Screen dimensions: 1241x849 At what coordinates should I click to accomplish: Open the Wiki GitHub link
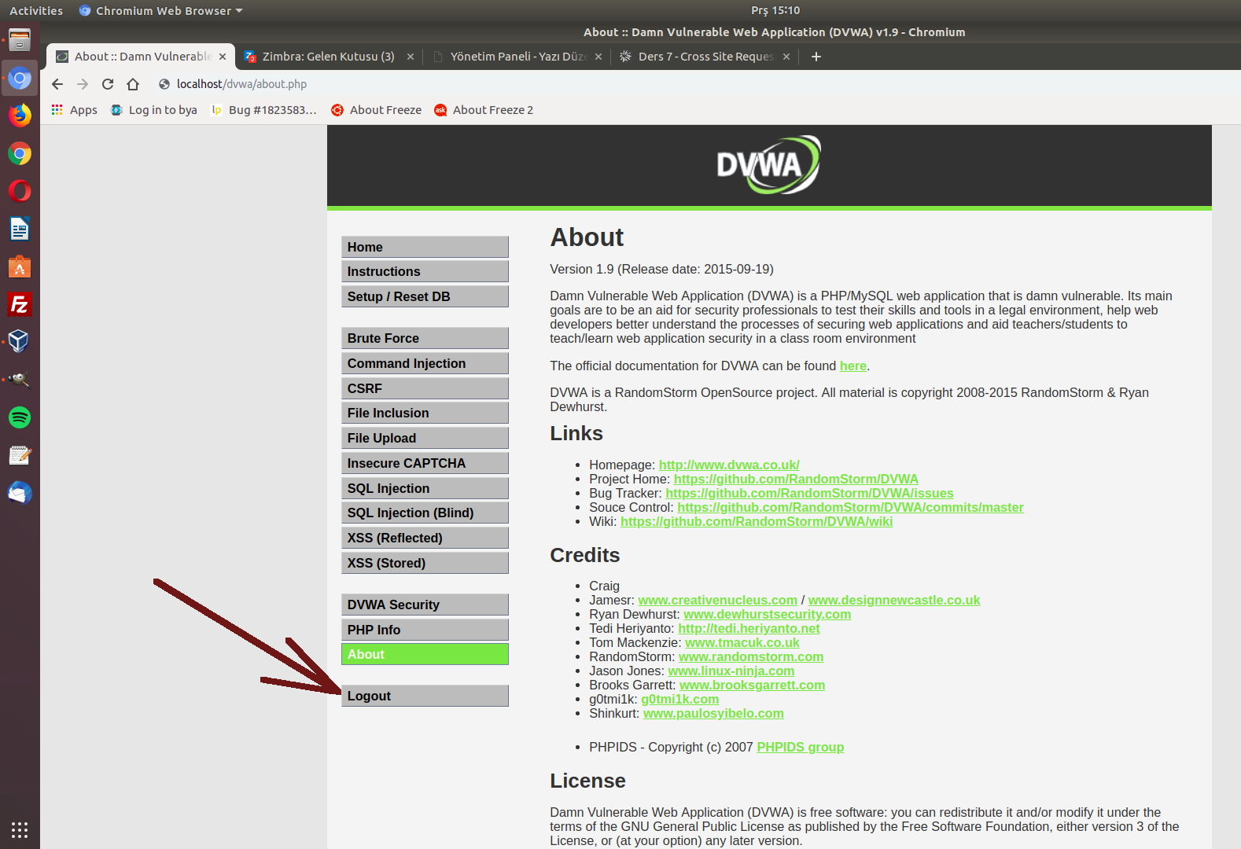(x=757, y=521)
